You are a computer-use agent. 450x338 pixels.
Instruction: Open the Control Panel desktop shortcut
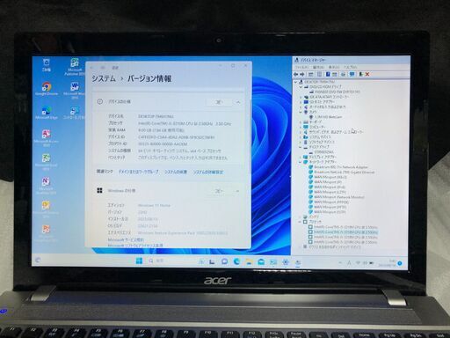[x=75, y=113]
